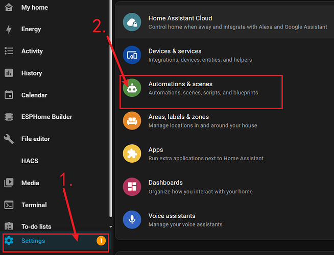The image size is (334, 255).
Task: Click the My home house icon
Action: 9,7
